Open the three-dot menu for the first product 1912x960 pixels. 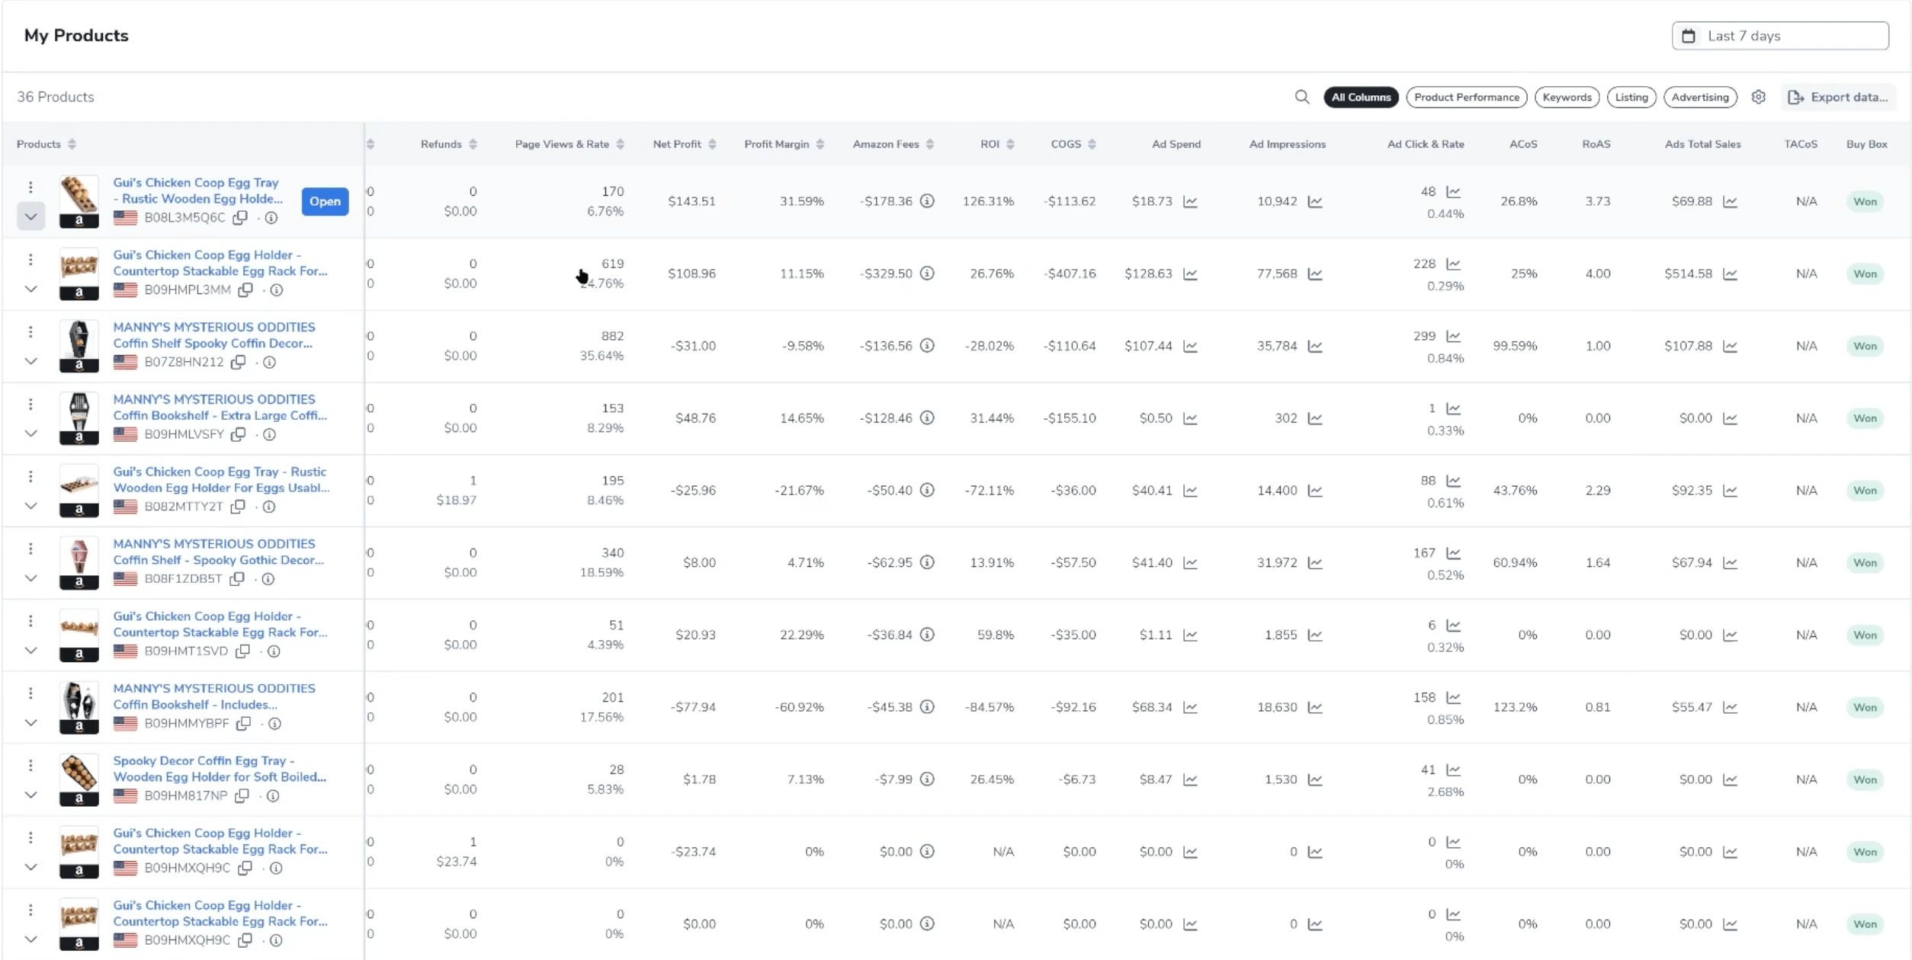pos(30,187)
